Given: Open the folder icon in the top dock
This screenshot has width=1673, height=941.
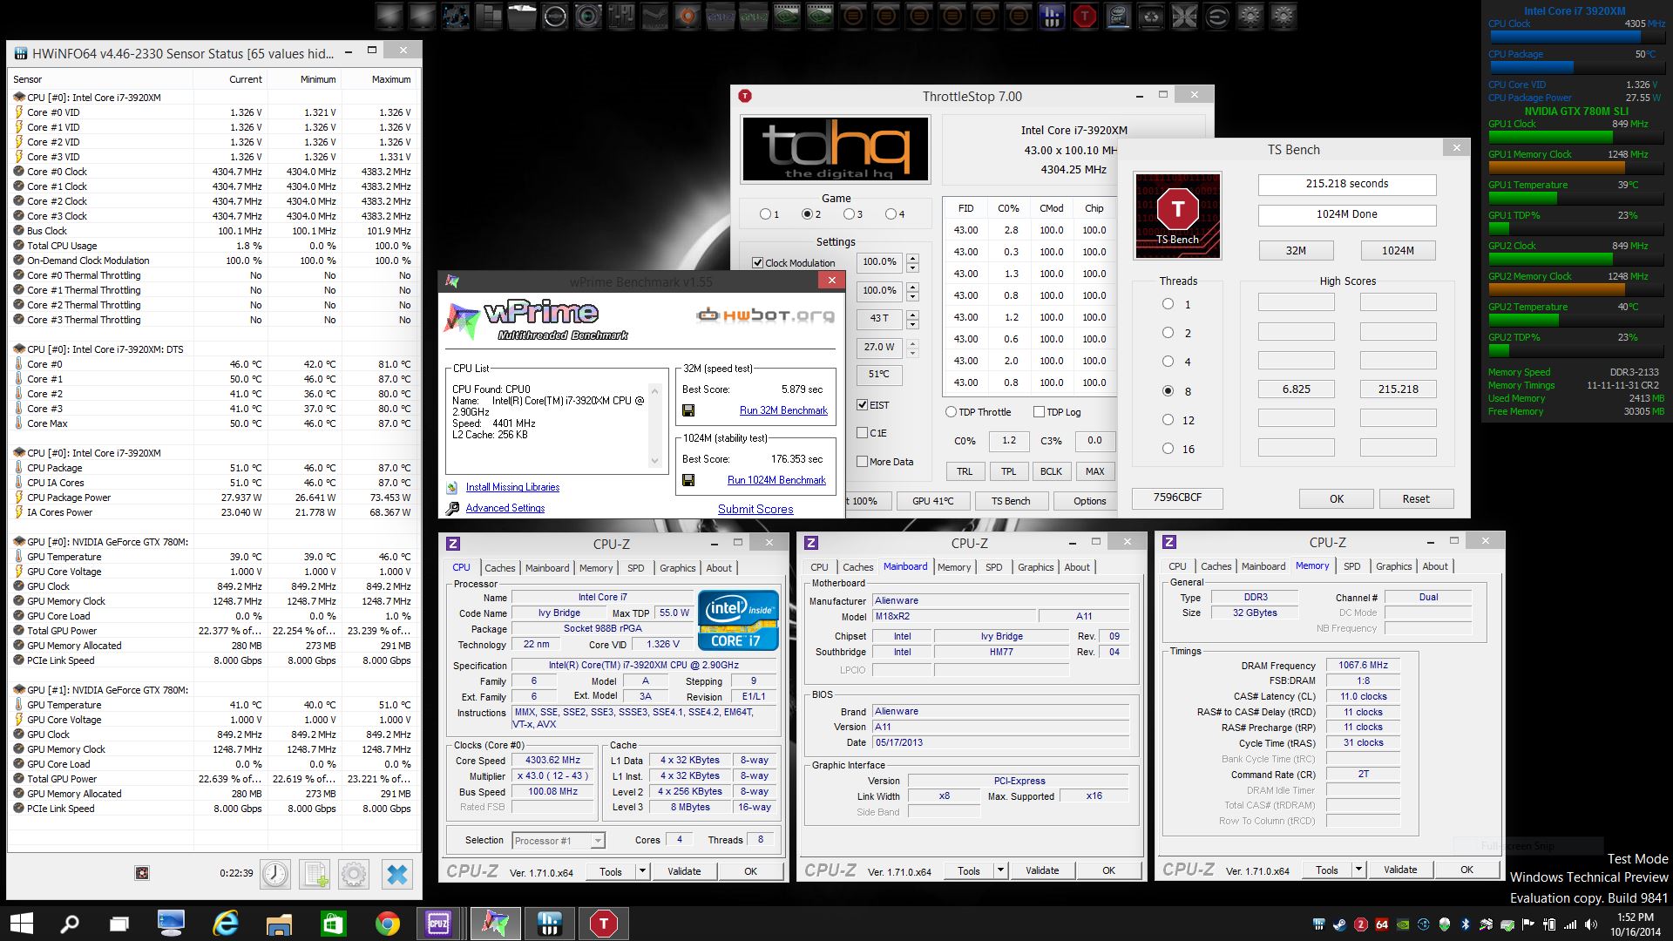Looking at the screenshot, I should pyautogui.click(x=522, y=17).
